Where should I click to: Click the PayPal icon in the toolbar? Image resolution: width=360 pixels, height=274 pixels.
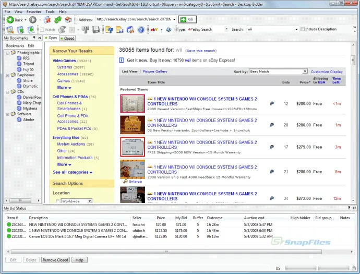[169, 30]
